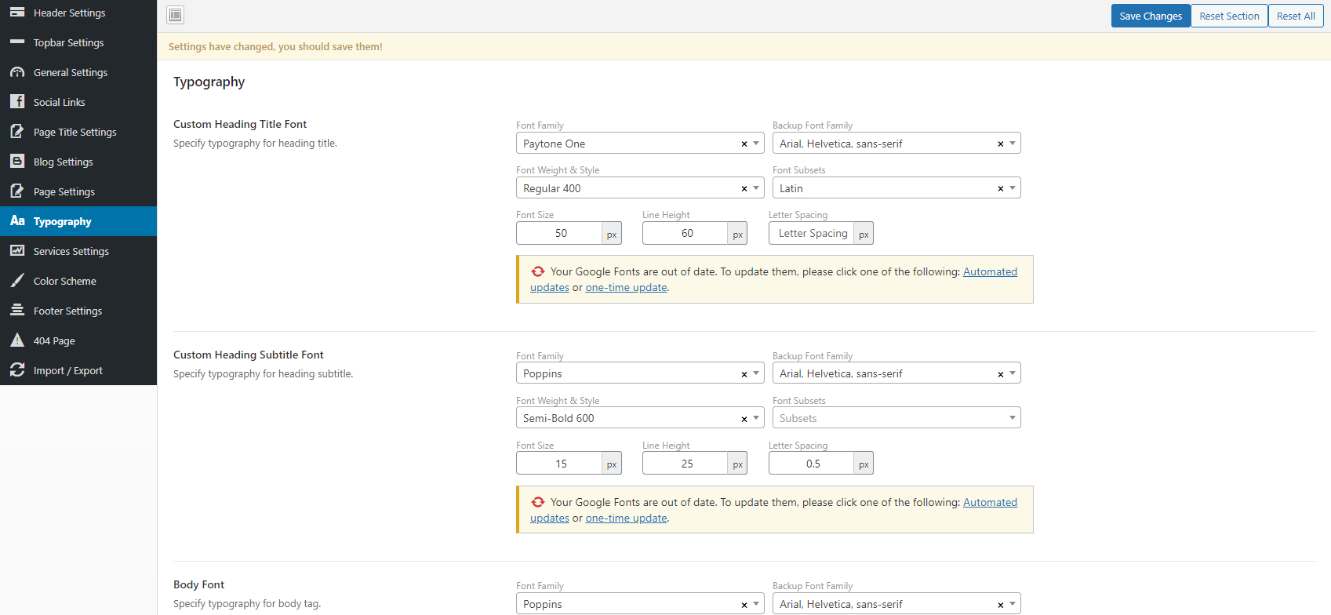Clear the Body Font backup family
The image size is (1331, 615).
tap(1001, 606)
